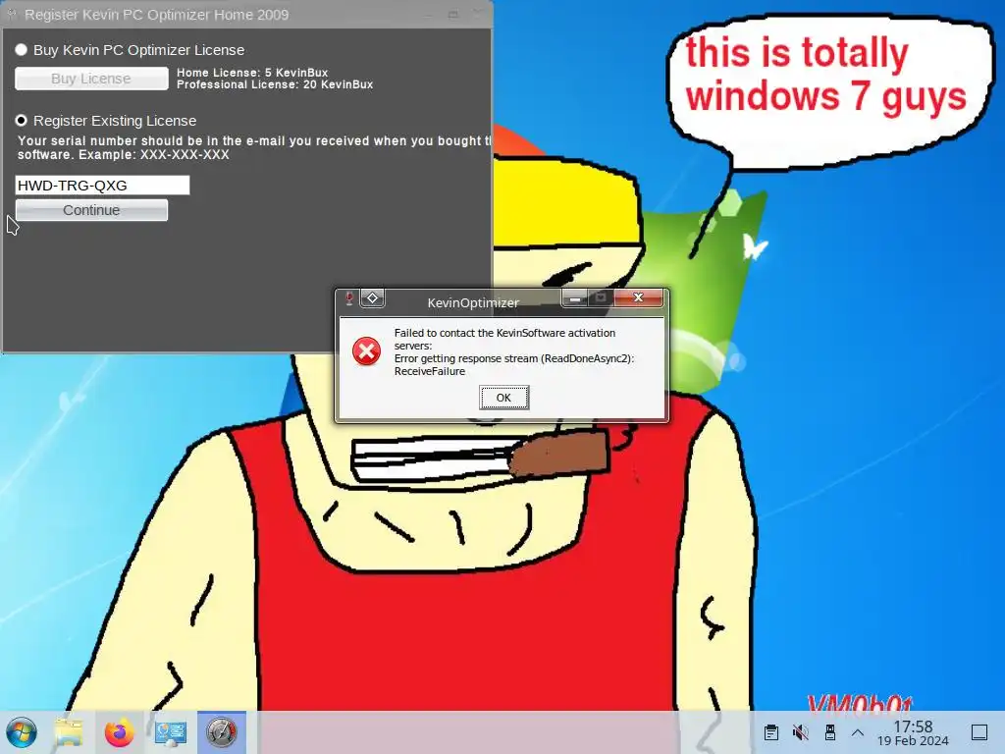Screen dimensions: 1005x754
Task: Click 'Professional License: 20 KevinBux' text
Action: tap(275, 84)
